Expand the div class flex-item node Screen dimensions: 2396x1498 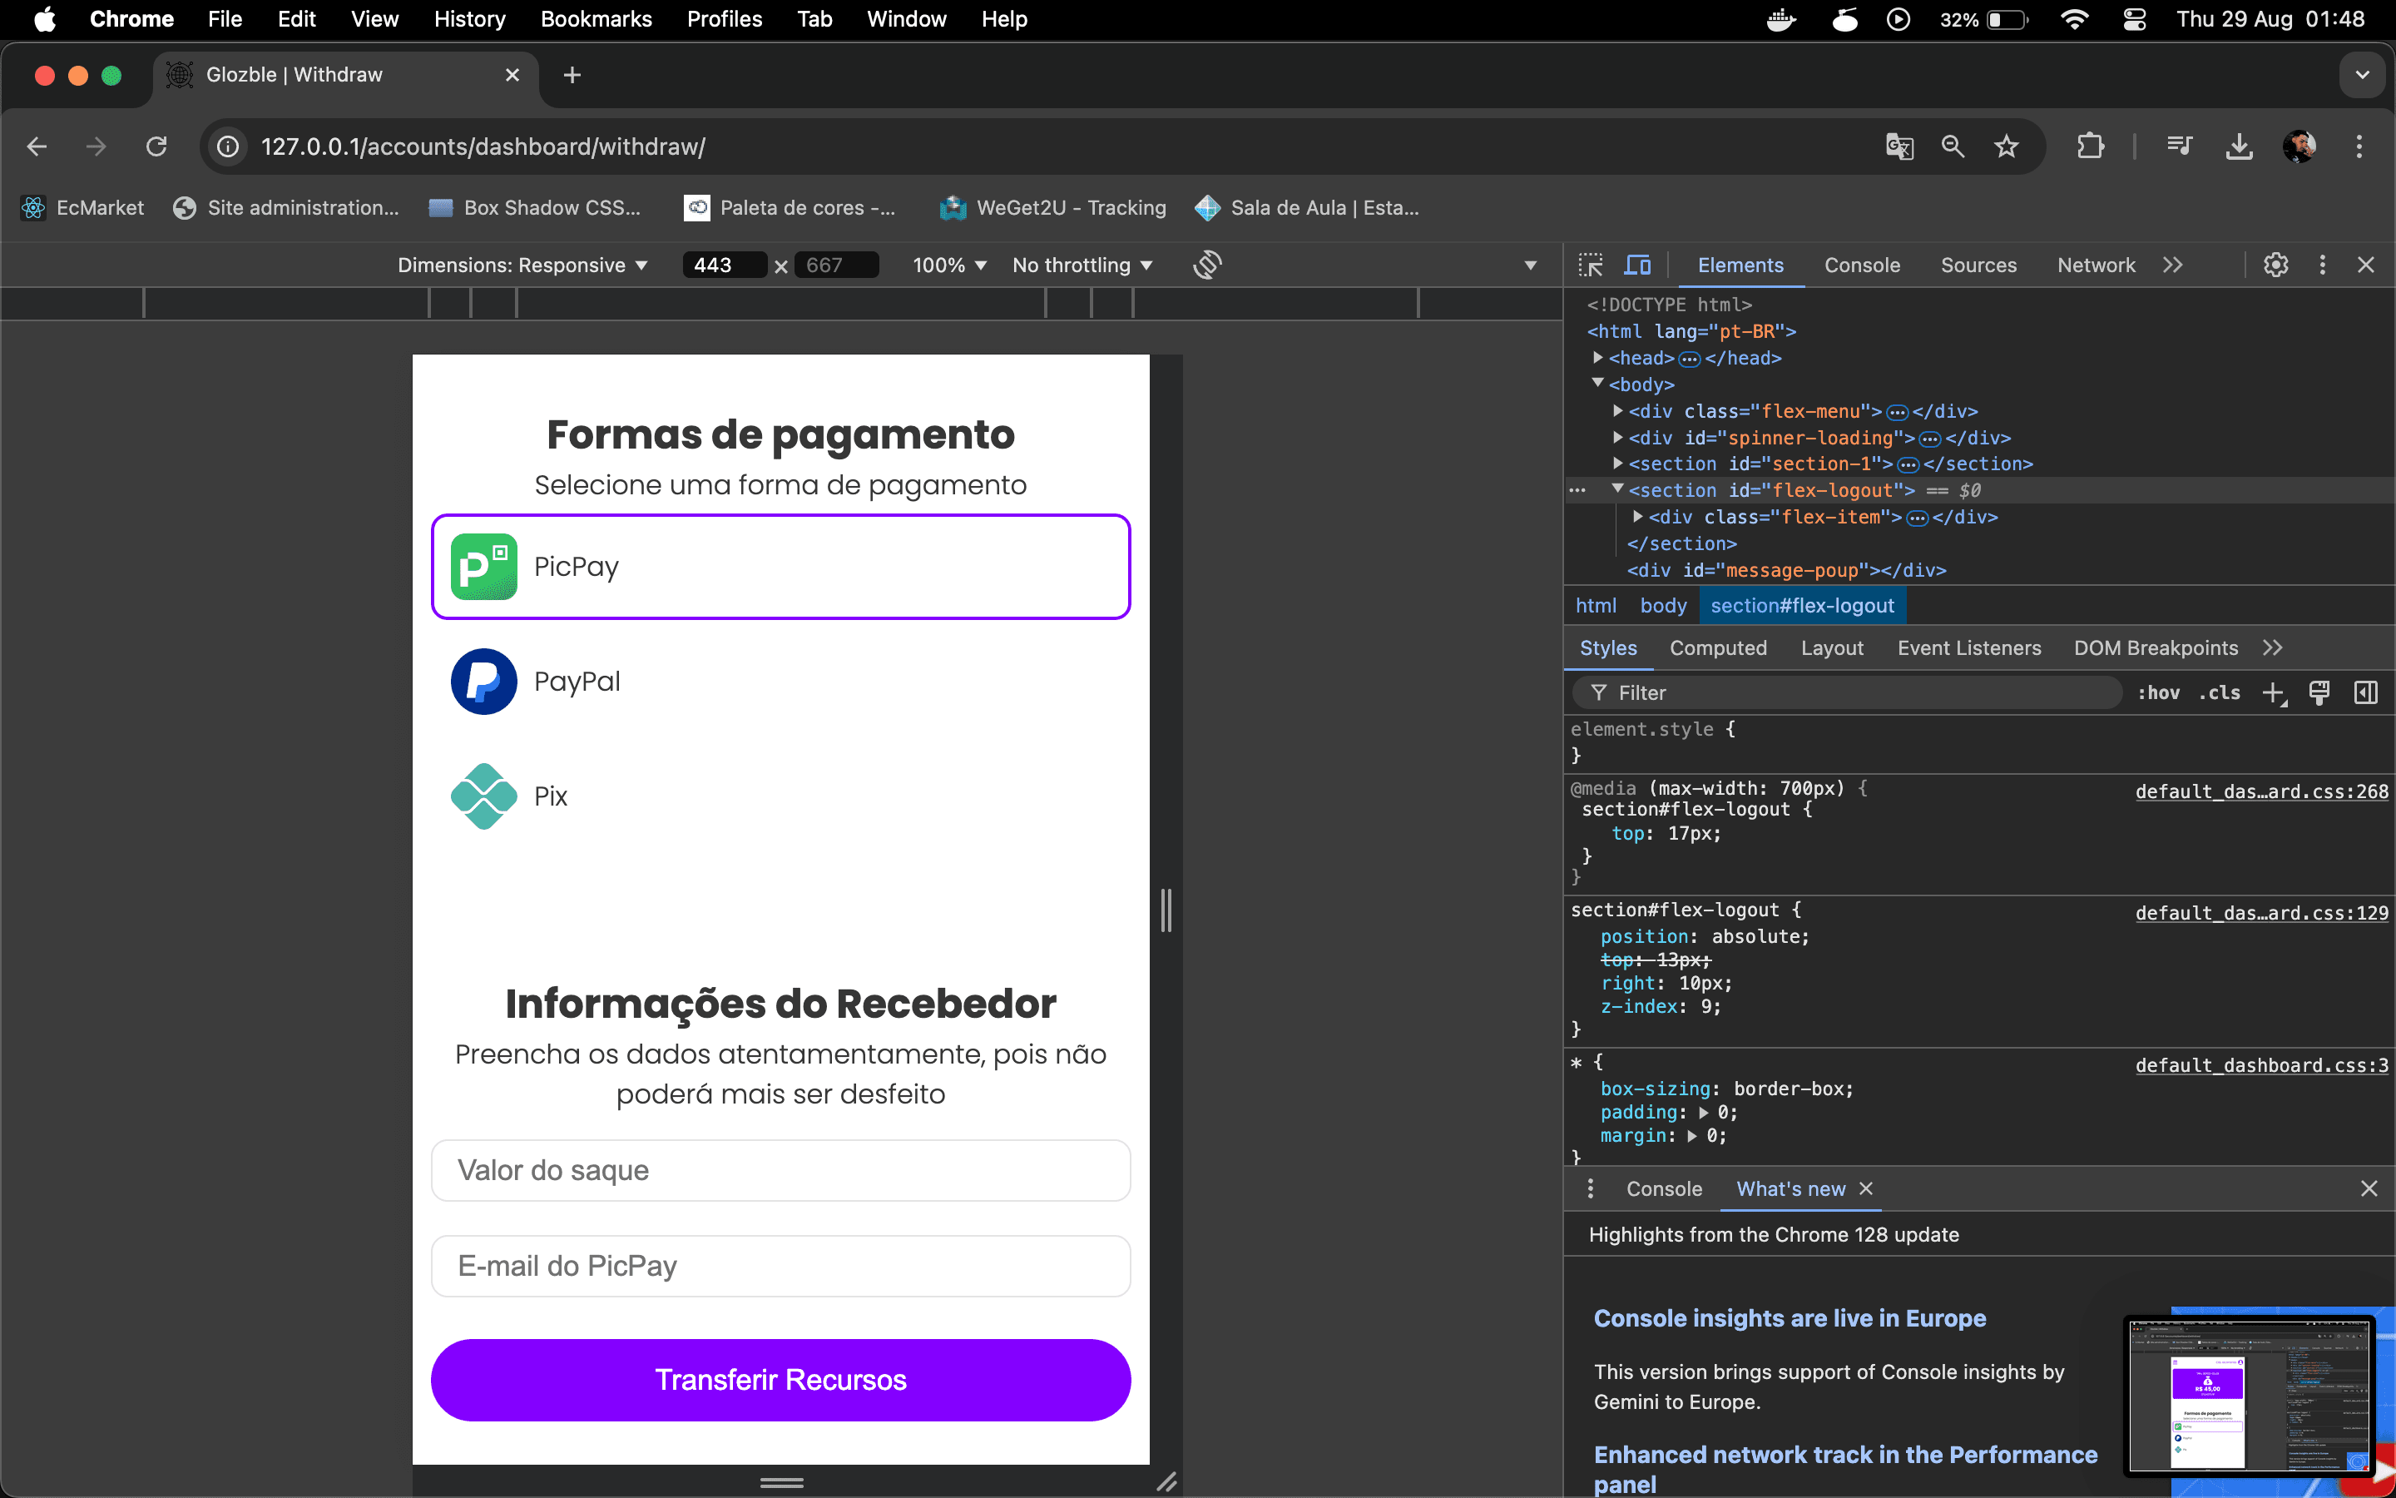1637,516
